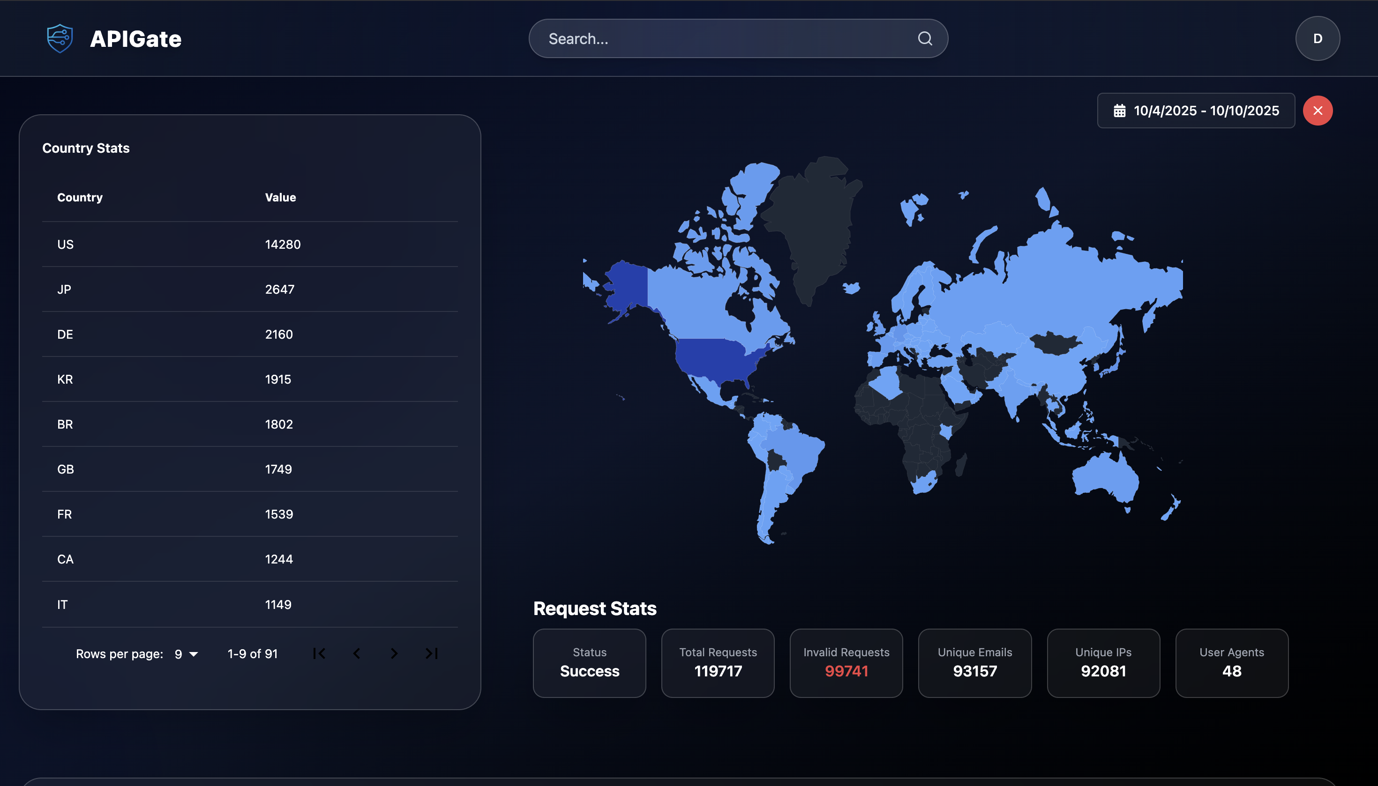
Task: Click the value 1149
Action: point(278,604)
